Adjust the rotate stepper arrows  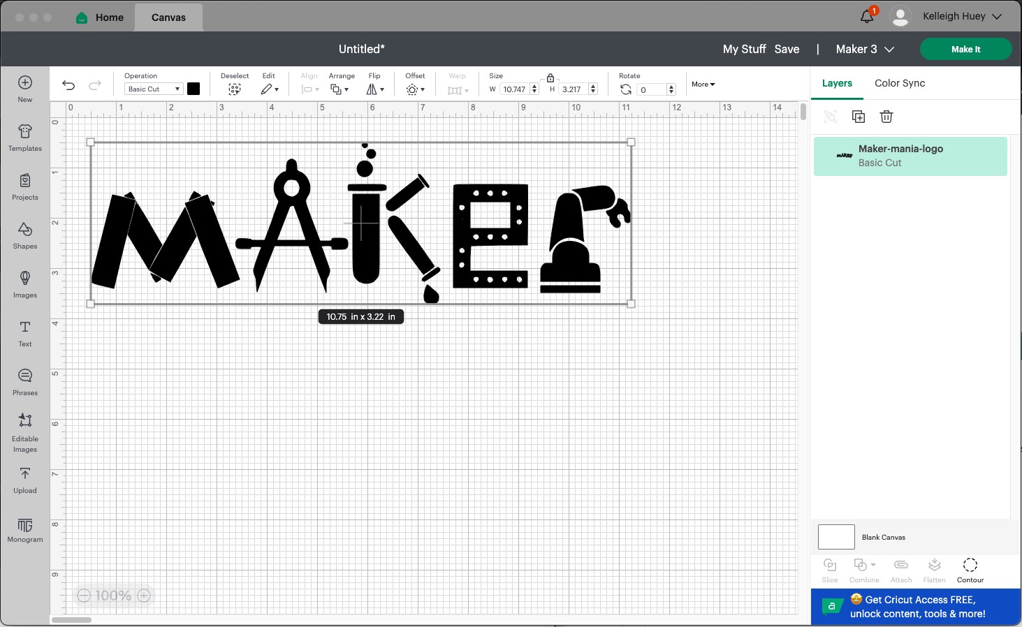coord(671,89)
